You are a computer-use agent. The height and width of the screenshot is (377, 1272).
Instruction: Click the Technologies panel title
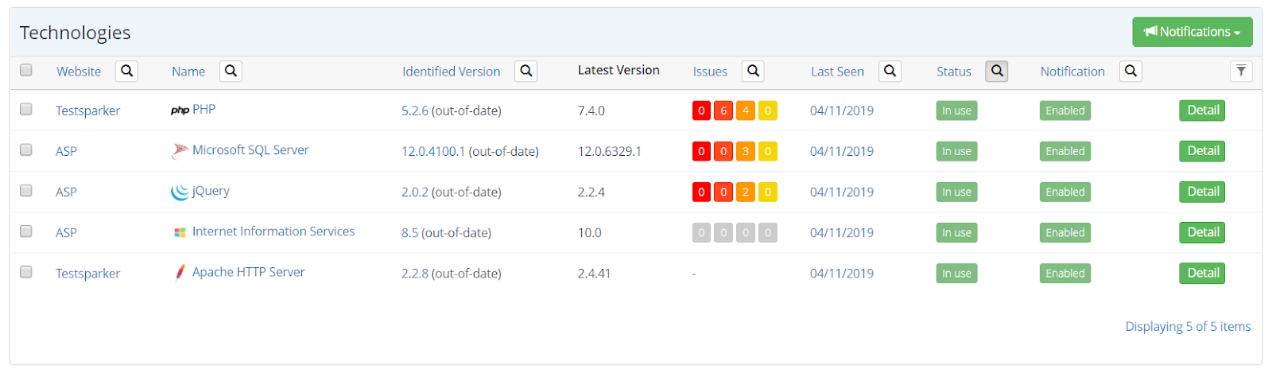click(x=75, y=33)
